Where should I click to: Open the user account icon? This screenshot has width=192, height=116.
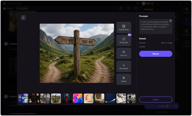(158, 3)
